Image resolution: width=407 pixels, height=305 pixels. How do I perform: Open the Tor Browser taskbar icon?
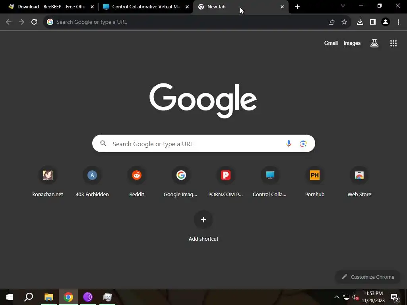[88, 297]
